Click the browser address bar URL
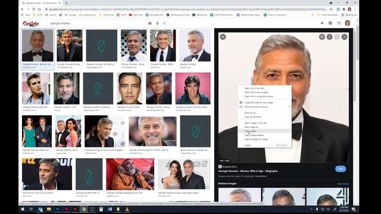 point(187,10)
